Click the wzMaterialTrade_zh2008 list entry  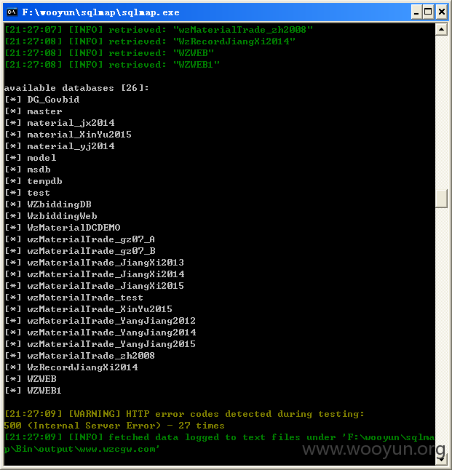point(79,356)
